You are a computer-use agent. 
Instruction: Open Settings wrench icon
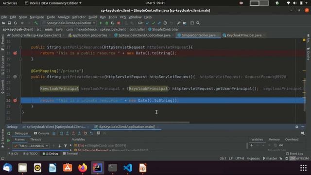(178, 23)
